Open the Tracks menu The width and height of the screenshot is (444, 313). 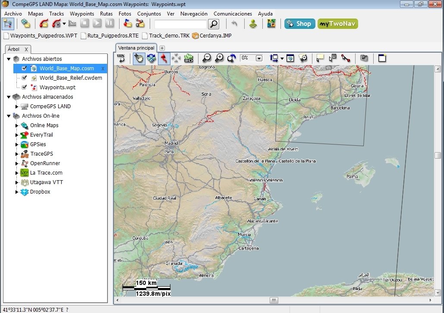[57, 14]
